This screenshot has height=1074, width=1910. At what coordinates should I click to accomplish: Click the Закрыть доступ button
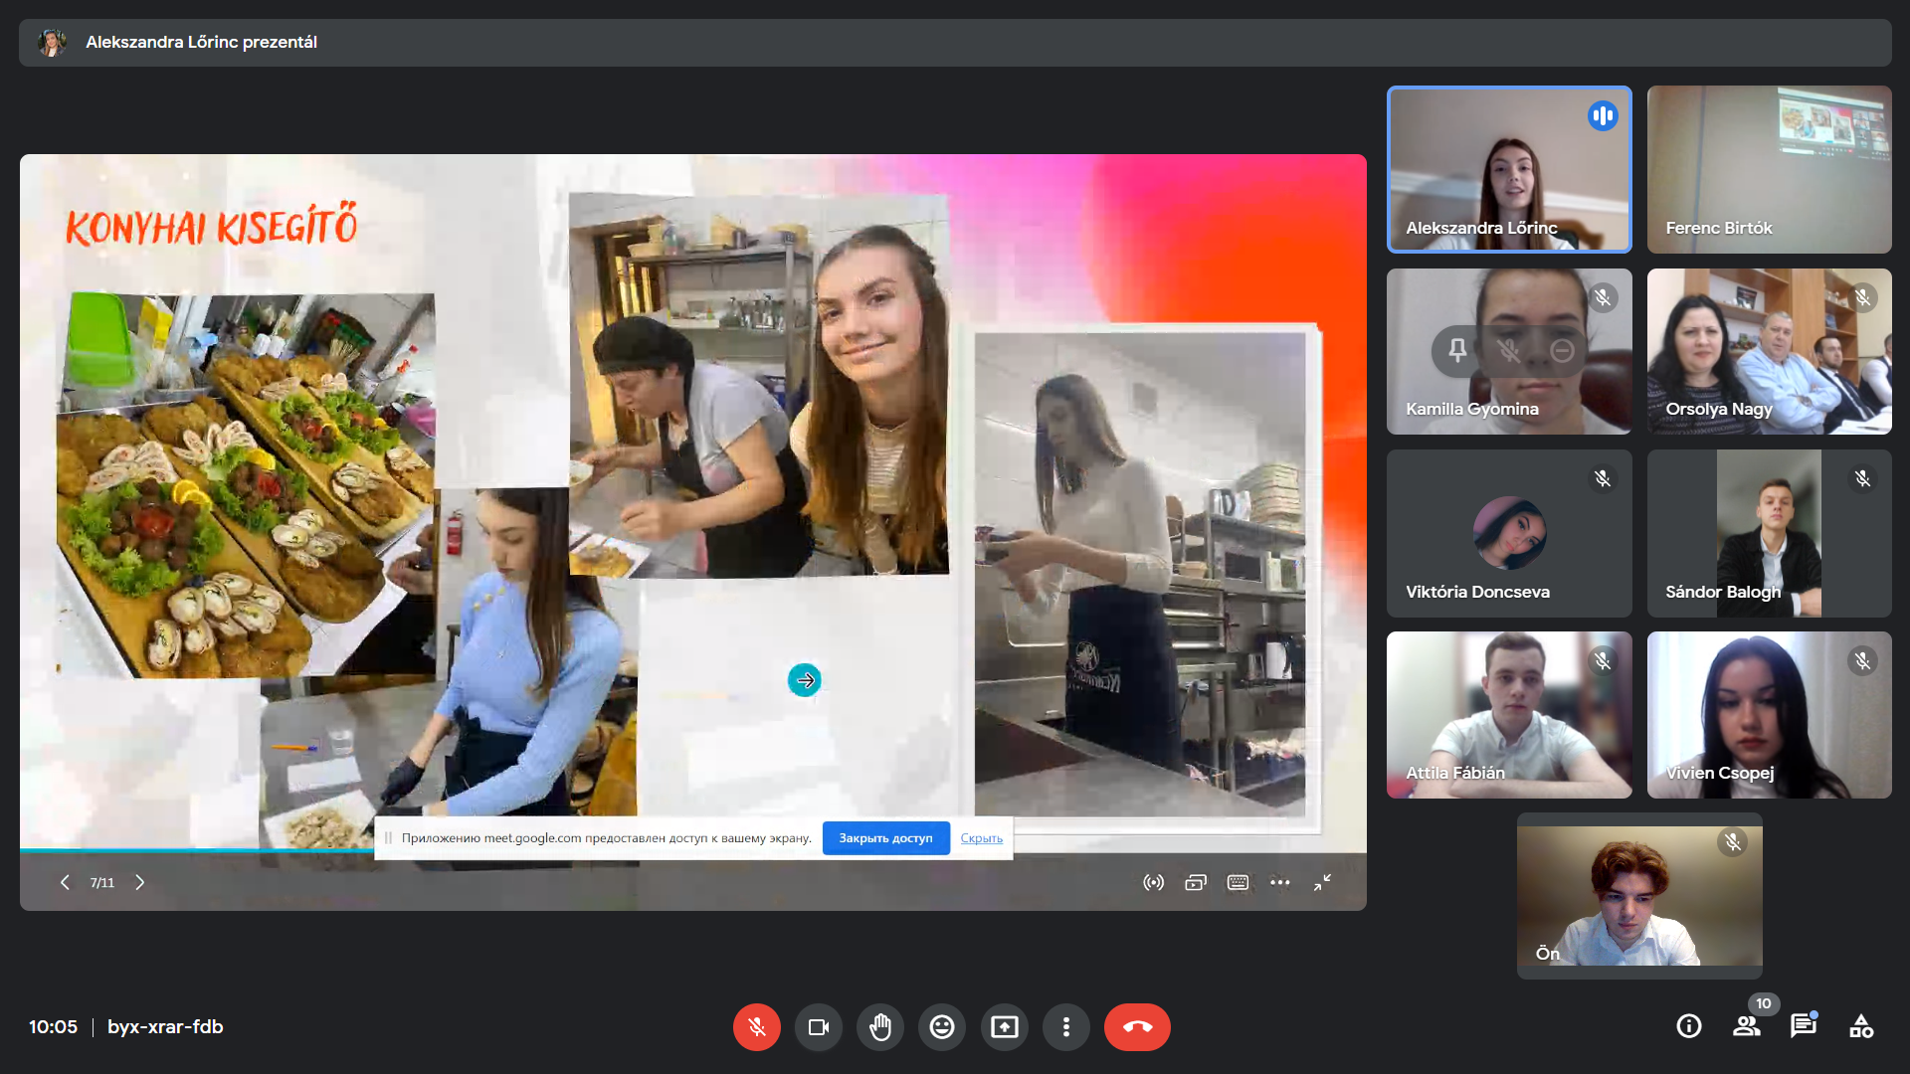point(885,838)
